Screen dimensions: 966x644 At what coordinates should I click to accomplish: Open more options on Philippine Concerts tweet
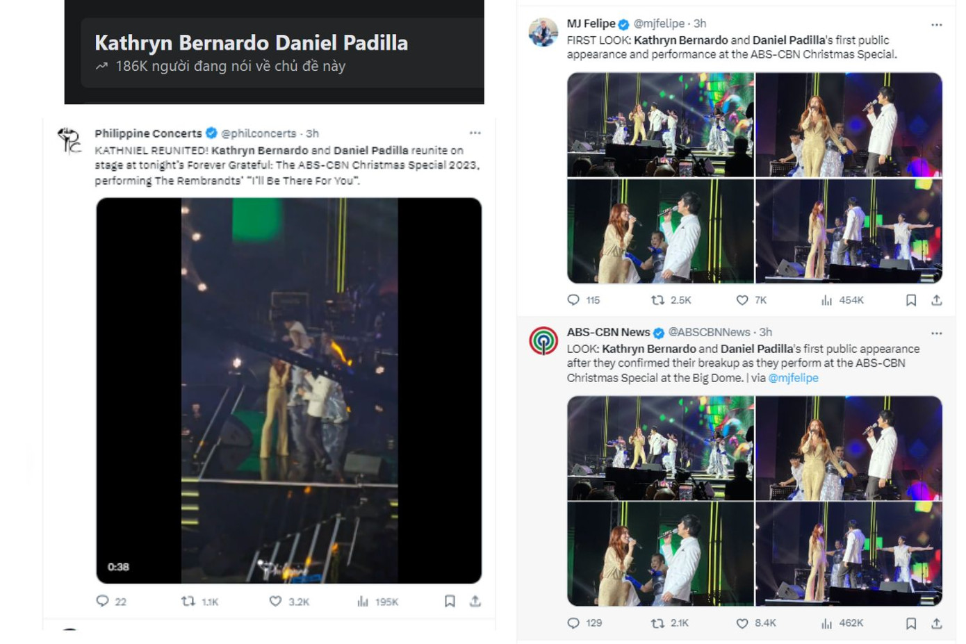pyautogui.click(x=475, y=133)
